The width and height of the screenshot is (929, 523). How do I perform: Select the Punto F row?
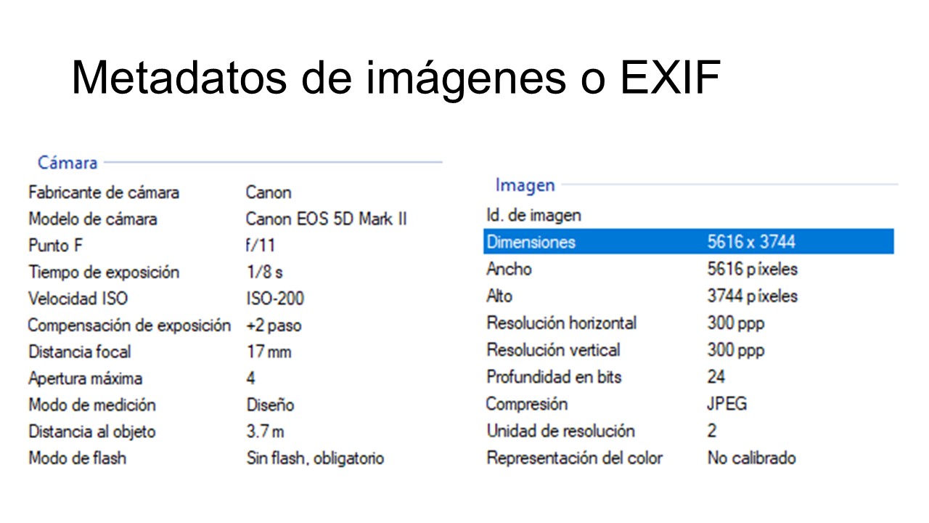pos(55,246)
